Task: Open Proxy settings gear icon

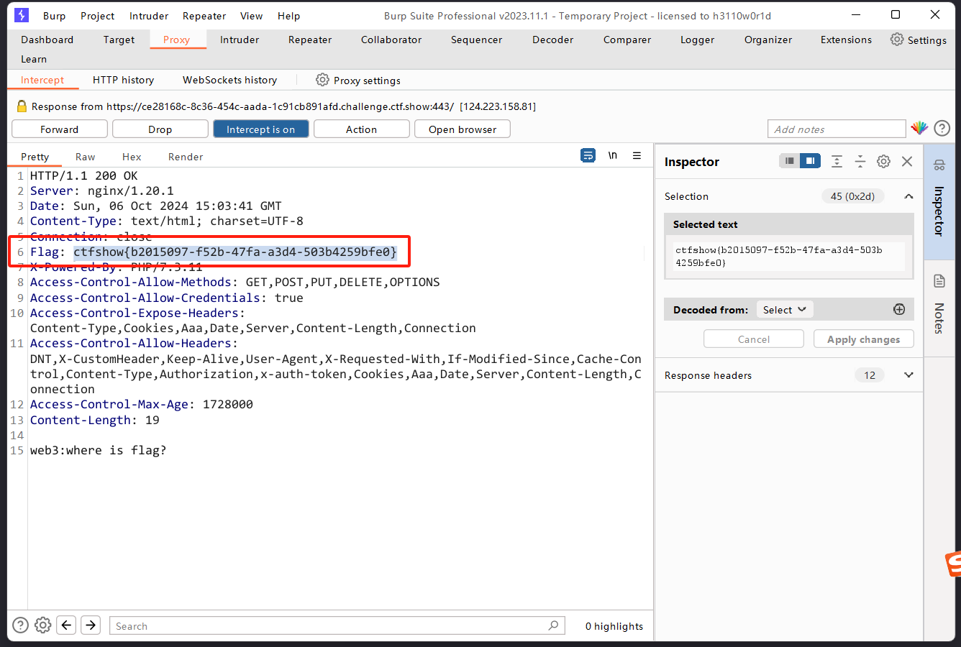Action: tap(322, 80)
